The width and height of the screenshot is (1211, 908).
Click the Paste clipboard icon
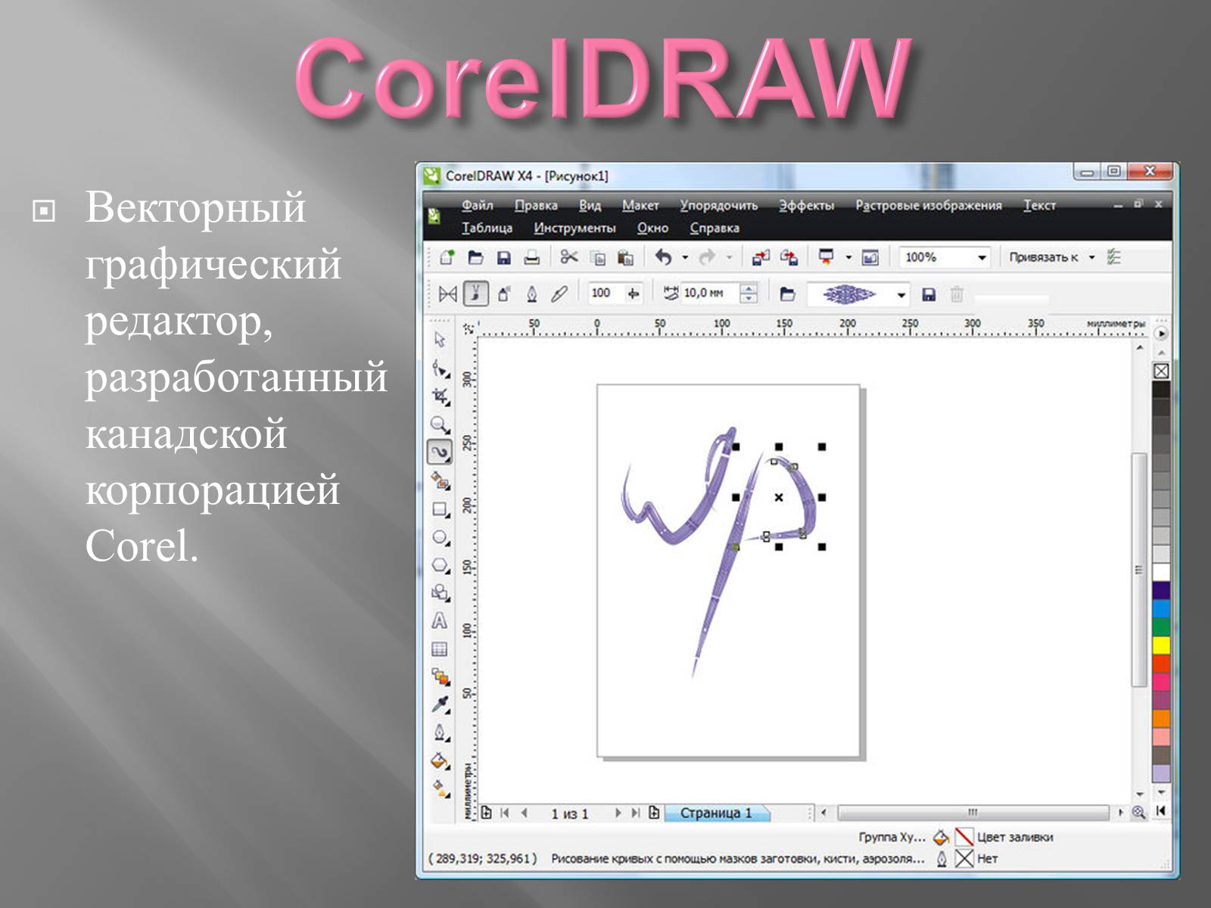point(625,258)
